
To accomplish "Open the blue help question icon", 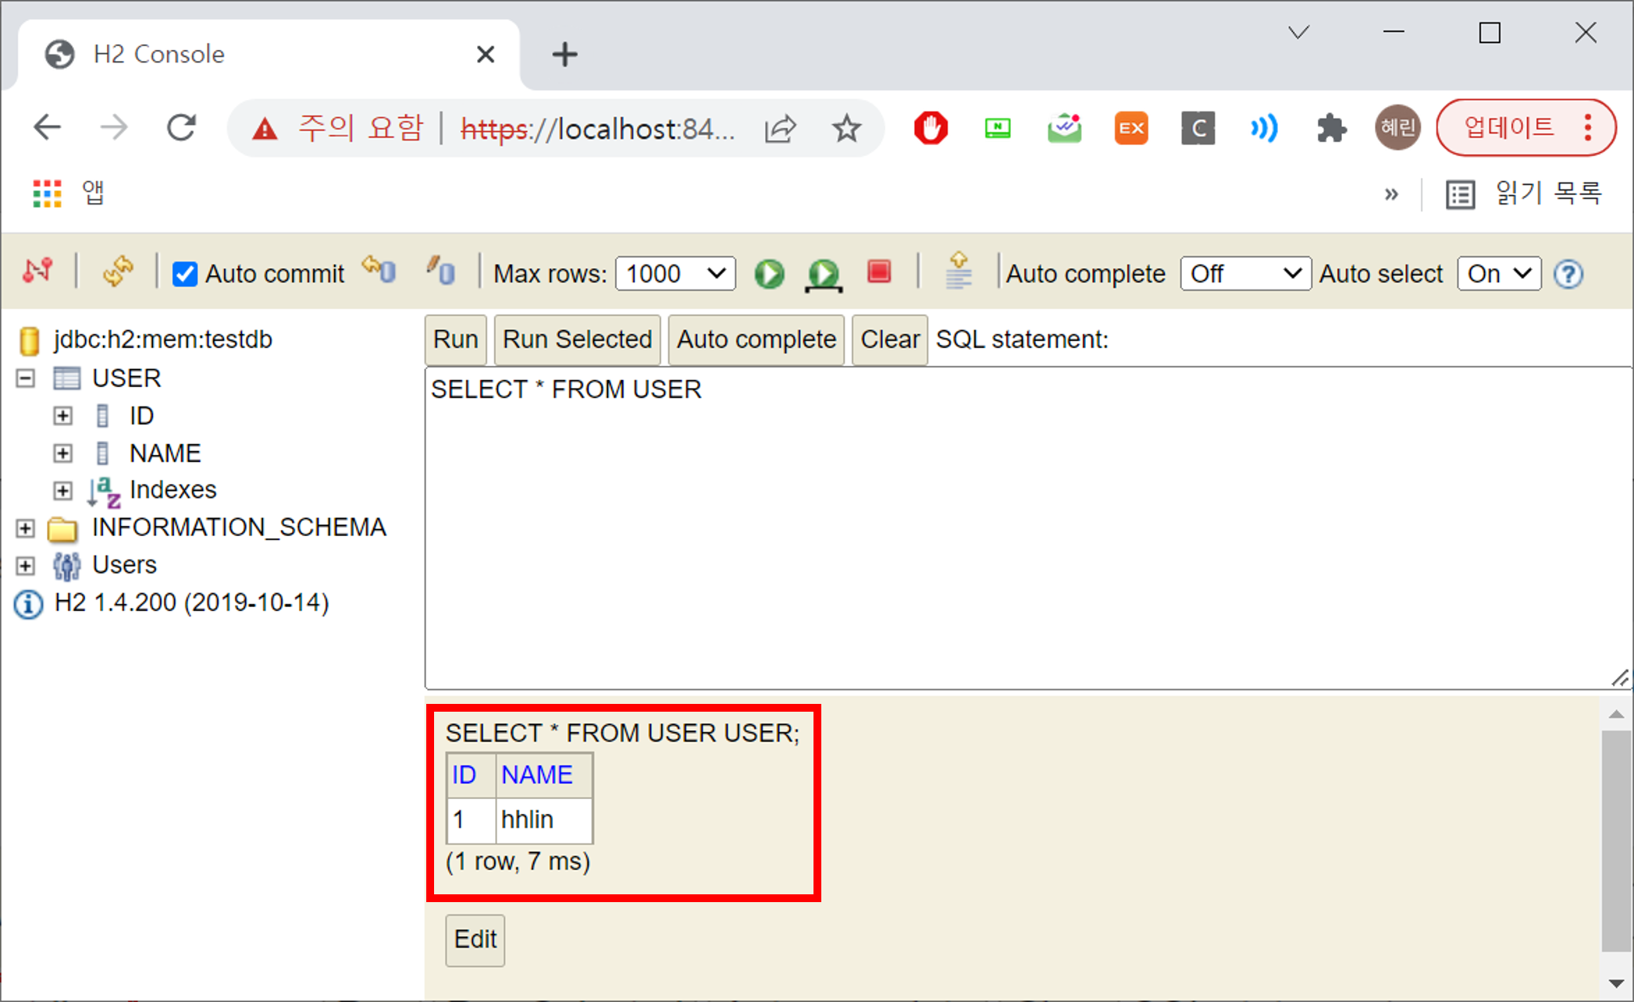I will point(1568,274).
